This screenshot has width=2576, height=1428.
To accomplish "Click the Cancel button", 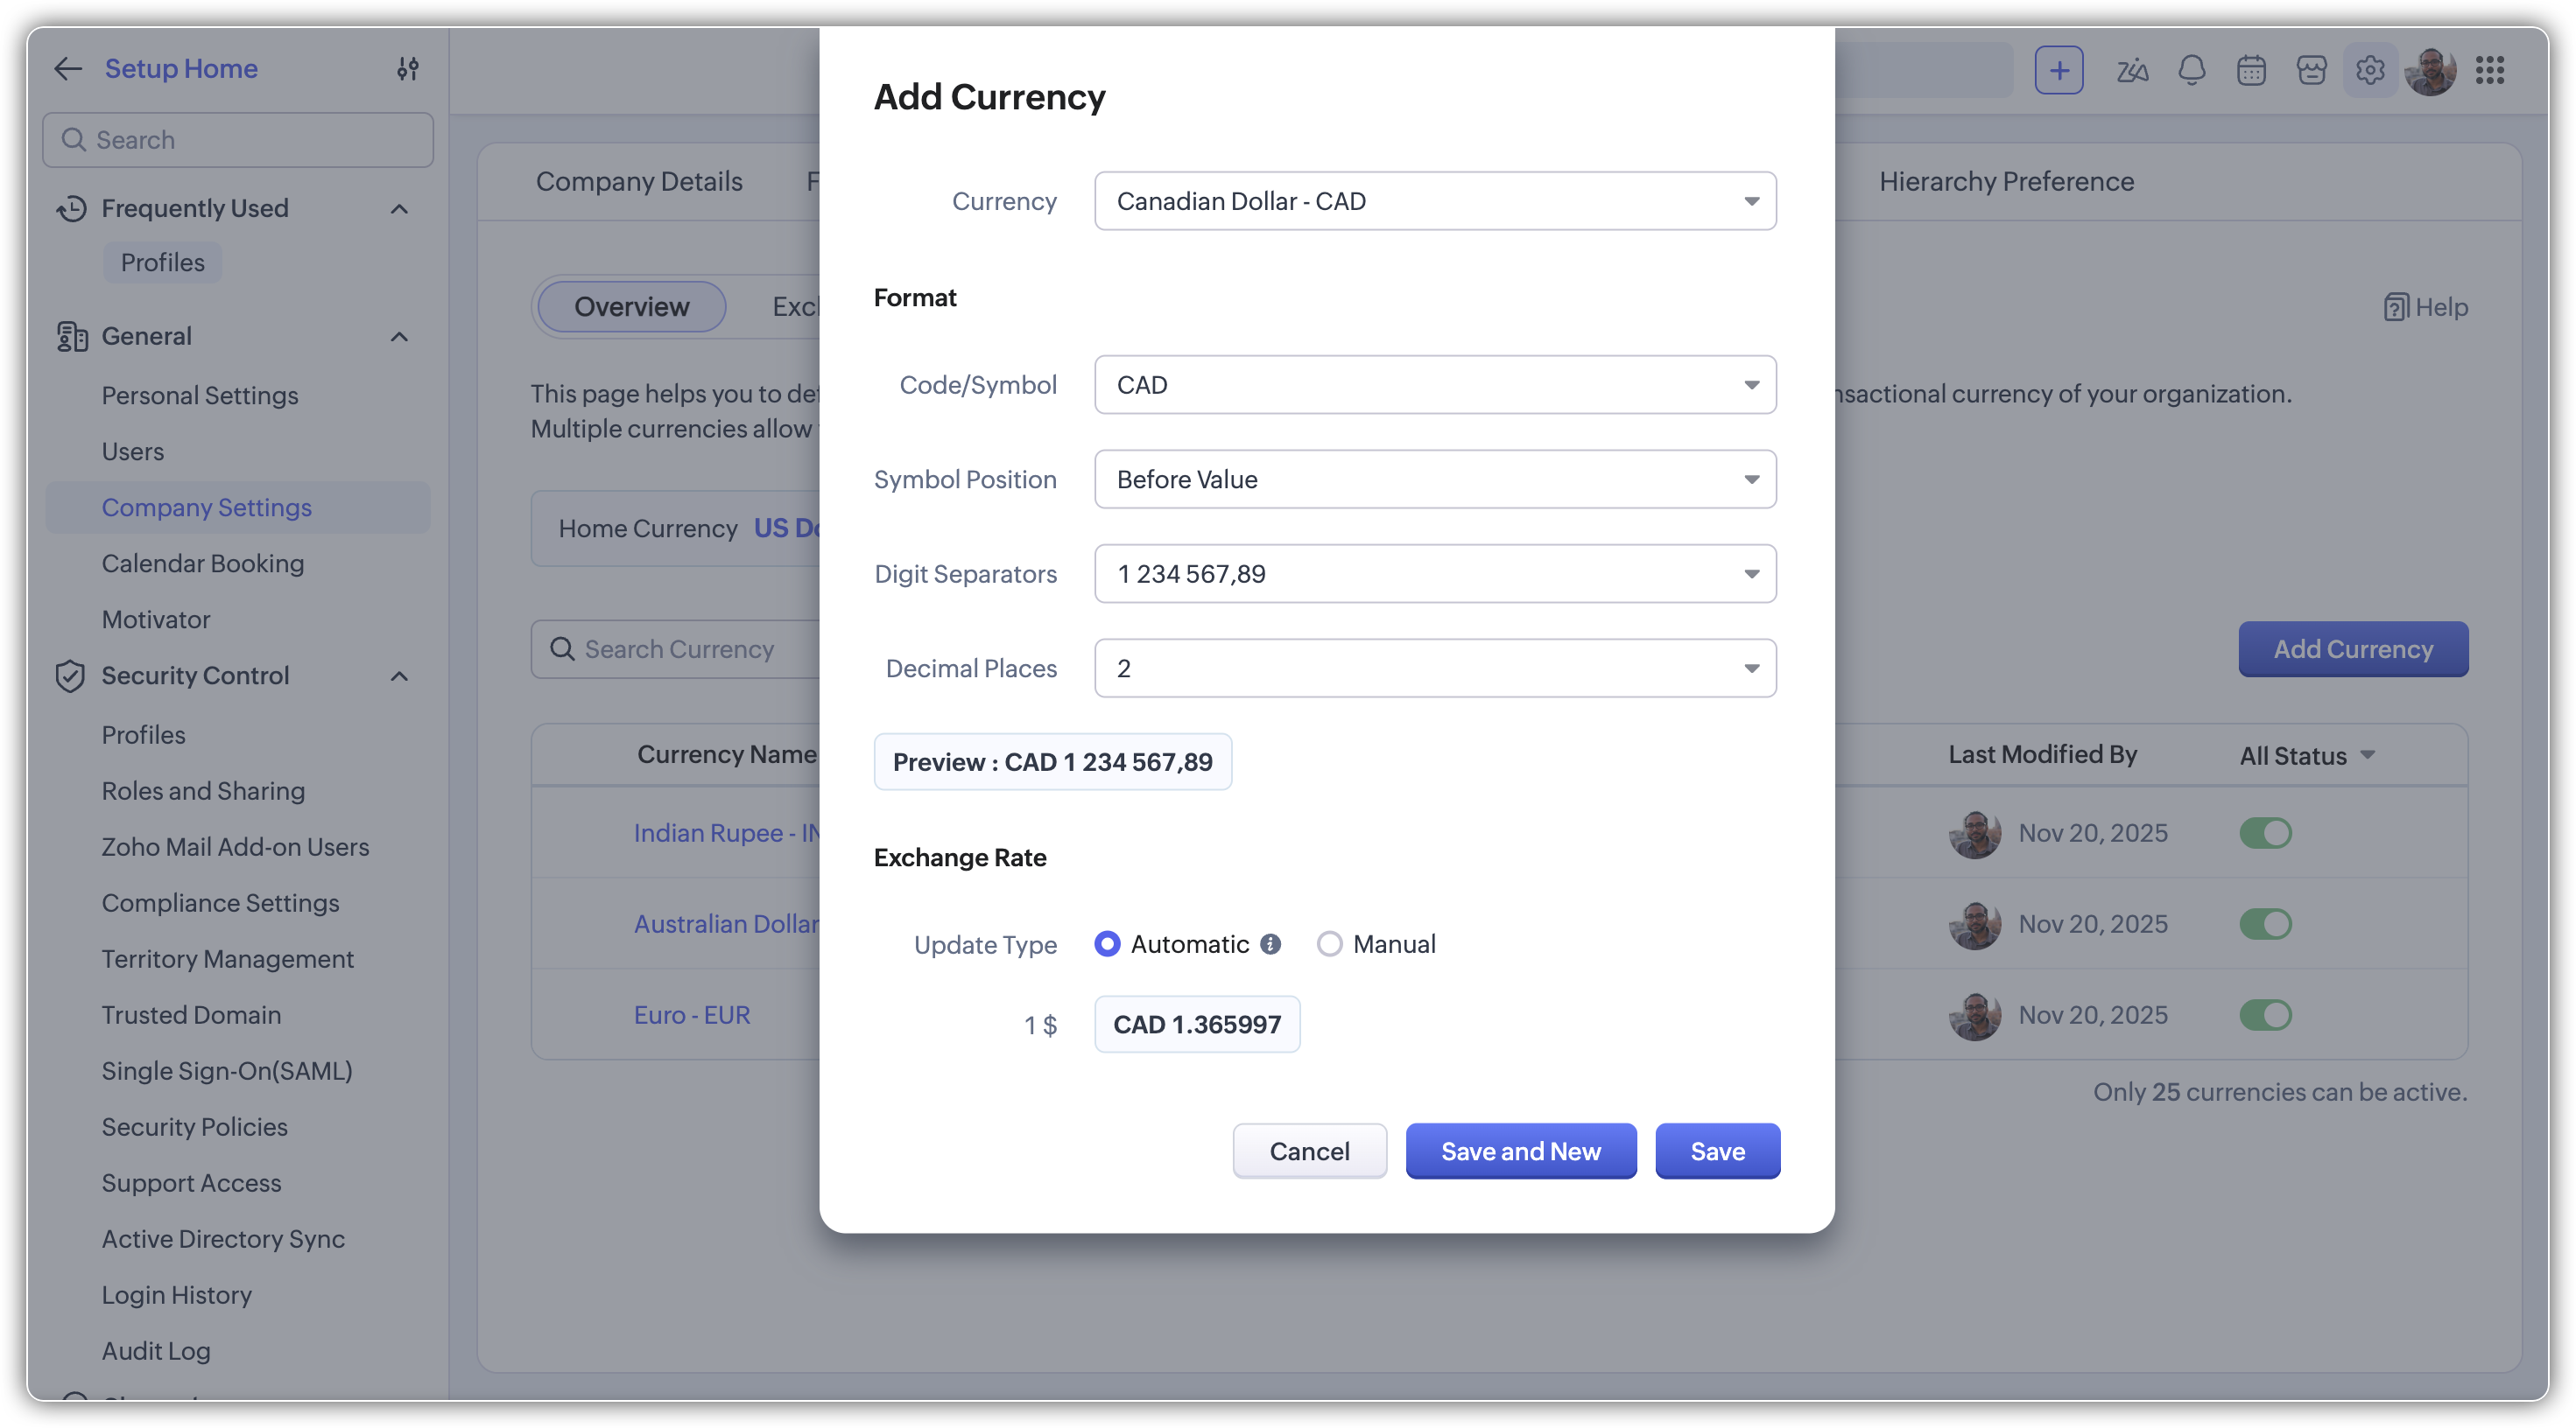I will pyautogui.click(x=1309, y=1151).
